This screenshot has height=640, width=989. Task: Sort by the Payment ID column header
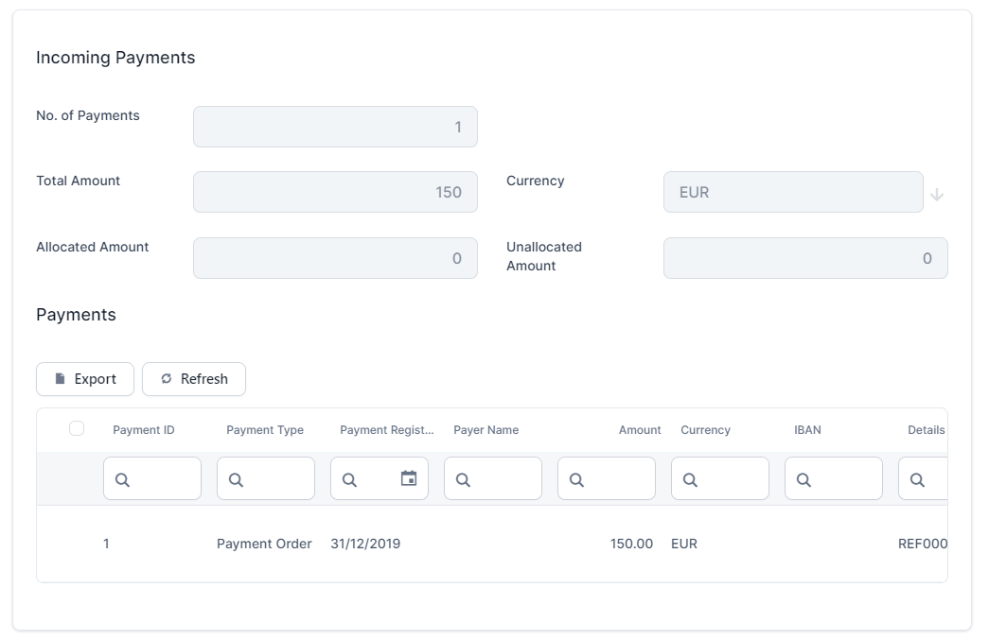(144, 430)
